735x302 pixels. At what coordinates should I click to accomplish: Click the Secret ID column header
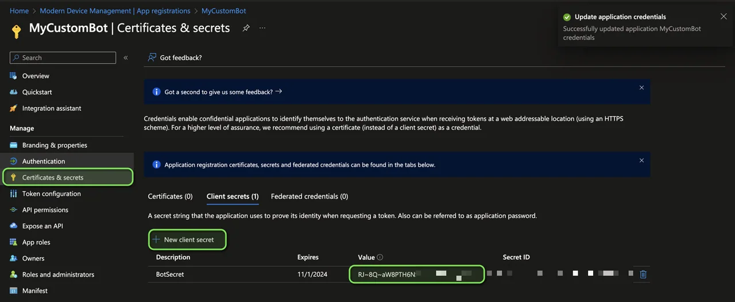pos(516,257)
